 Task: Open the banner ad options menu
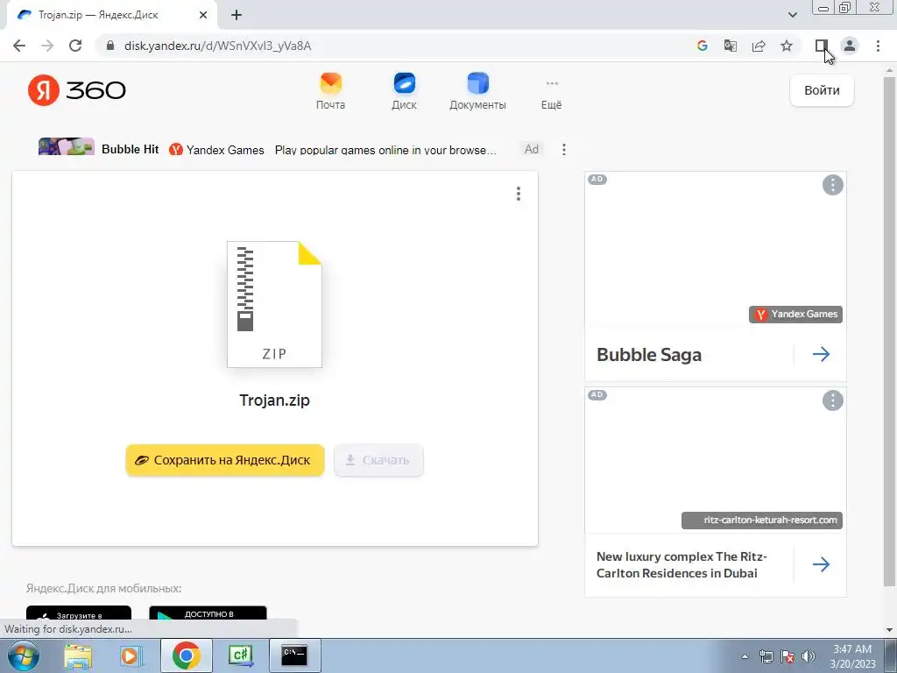[x=563, y=149]
